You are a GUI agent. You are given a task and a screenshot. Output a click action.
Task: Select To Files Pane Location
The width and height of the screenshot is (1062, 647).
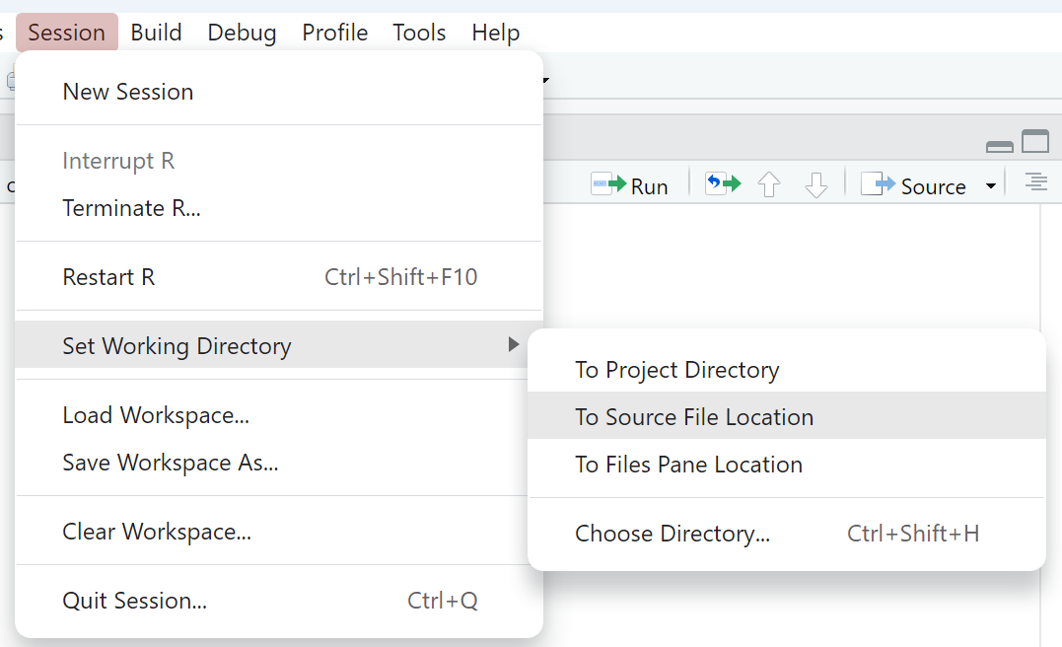(x=688, y=465)
